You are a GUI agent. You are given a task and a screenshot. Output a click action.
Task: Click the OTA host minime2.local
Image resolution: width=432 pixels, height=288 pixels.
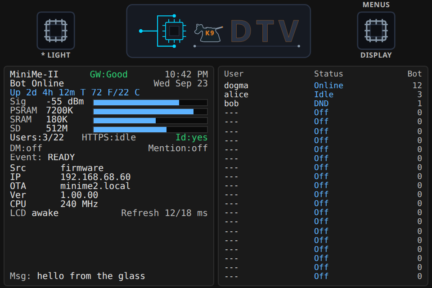tap(95, 186)
